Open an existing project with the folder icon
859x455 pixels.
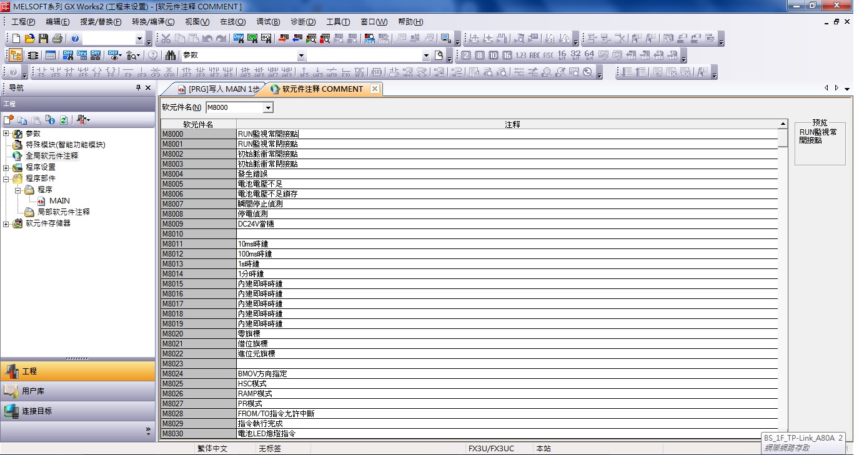coord(29,39)
